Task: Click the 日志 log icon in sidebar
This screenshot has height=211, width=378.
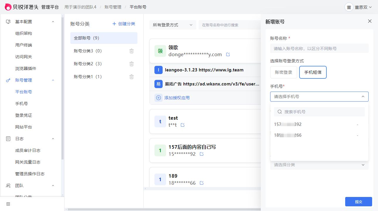Action: 8,139
